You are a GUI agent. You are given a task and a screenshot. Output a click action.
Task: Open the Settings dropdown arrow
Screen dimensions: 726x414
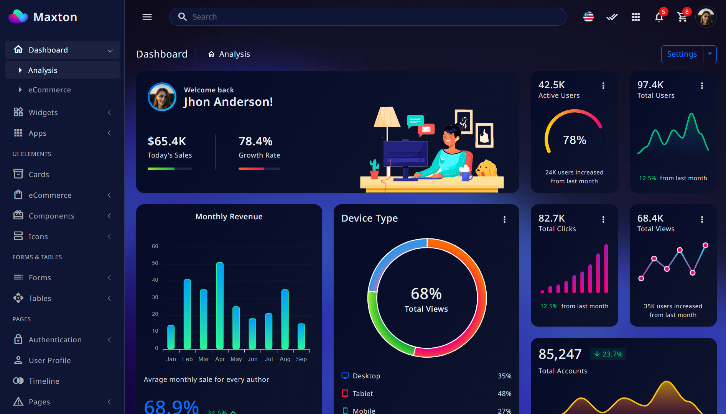710,54
